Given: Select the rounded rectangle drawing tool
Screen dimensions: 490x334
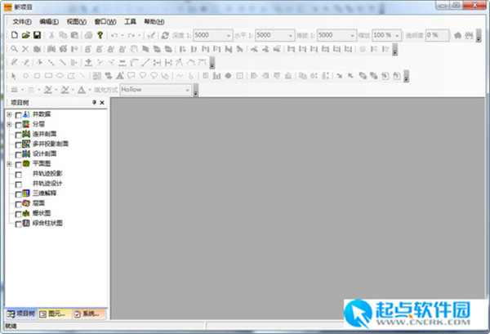Looking at the screenshot, I should click(x=48, y=76).
